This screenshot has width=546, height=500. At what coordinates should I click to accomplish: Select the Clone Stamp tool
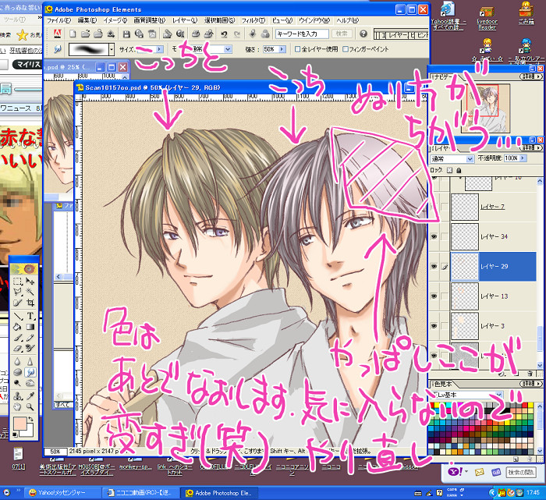point(17,396)
